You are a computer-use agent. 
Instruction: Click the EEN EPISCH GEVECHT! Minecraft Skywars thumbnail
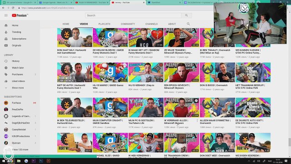click(181, 72)
